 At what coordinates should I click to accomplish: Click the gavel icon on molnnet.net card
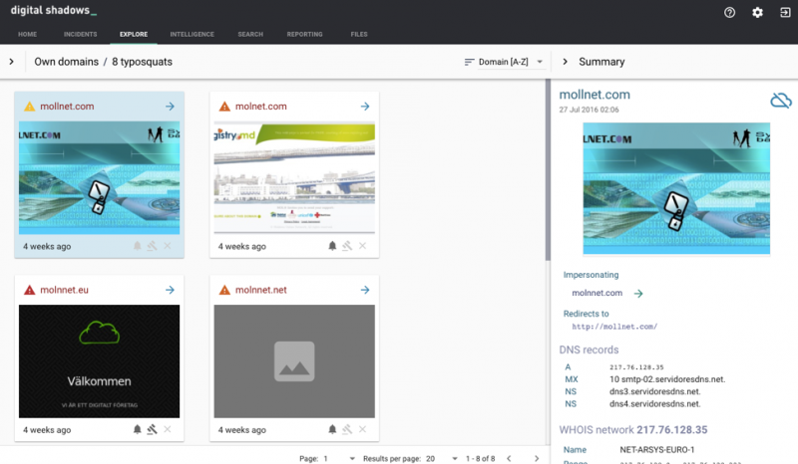tap(347, 429)
